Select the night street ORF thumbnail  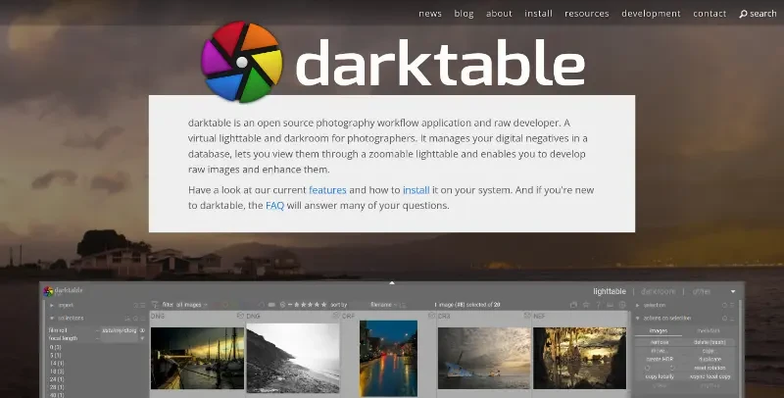(388, 359)
